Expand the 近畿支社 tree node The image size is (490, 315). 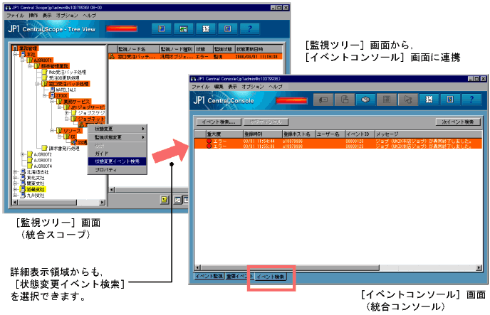[x=15, y=189]
